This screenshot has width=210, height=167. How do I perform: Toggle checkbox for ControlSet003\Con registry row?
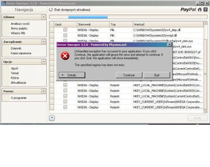coord(65,90)
